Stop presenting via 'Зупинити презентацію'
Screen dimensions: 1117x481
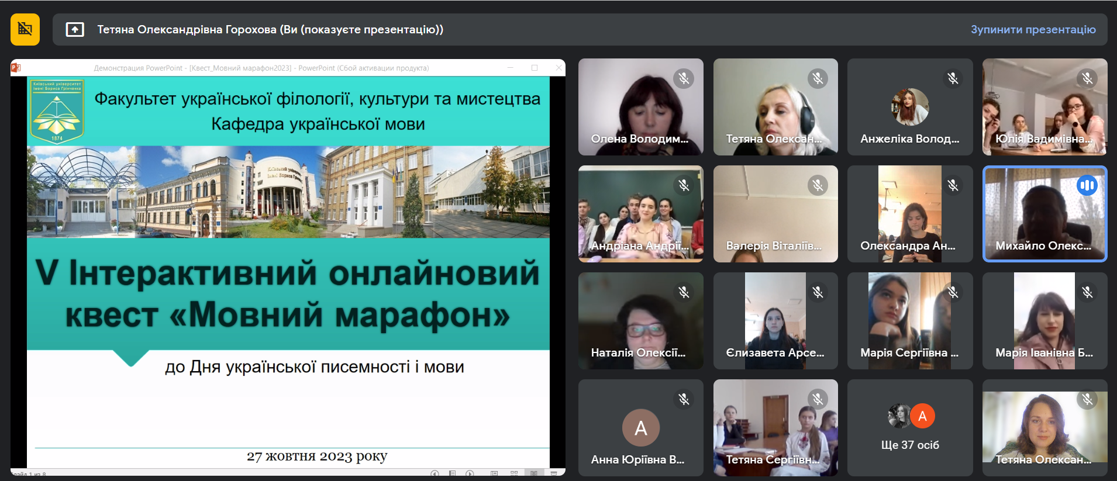(x=1033, y=29)
